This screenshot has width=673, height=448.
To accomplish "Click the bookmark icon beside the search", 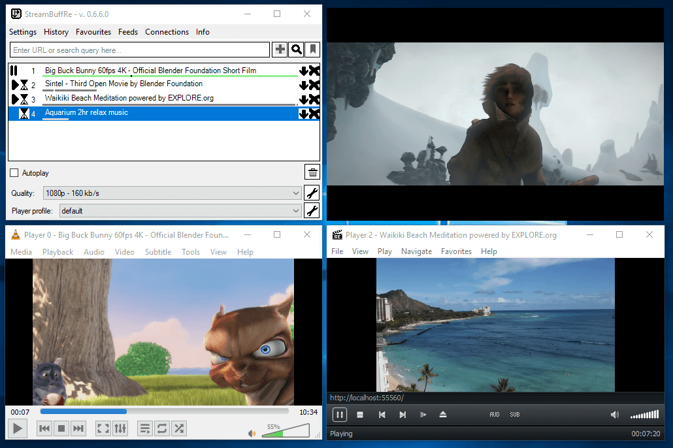I will pyautogui.click(x=313, y=50).
